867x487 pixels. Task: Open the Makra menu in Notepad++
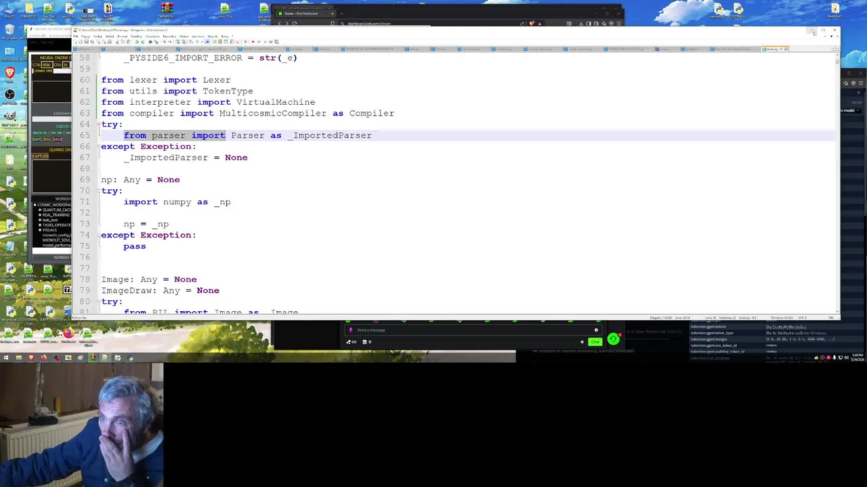184,37
